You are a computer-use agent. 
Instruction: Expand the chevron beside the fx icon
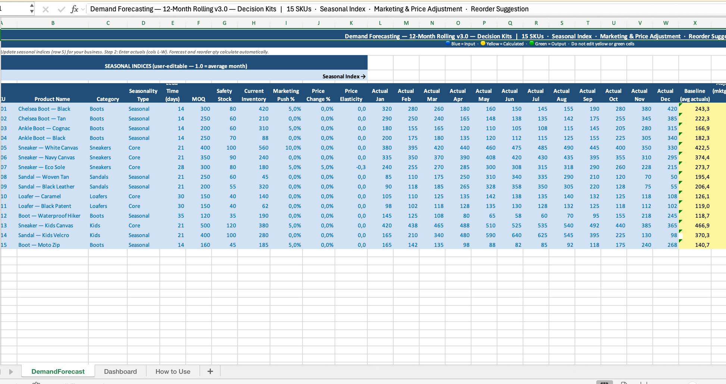tap(83, 9)
